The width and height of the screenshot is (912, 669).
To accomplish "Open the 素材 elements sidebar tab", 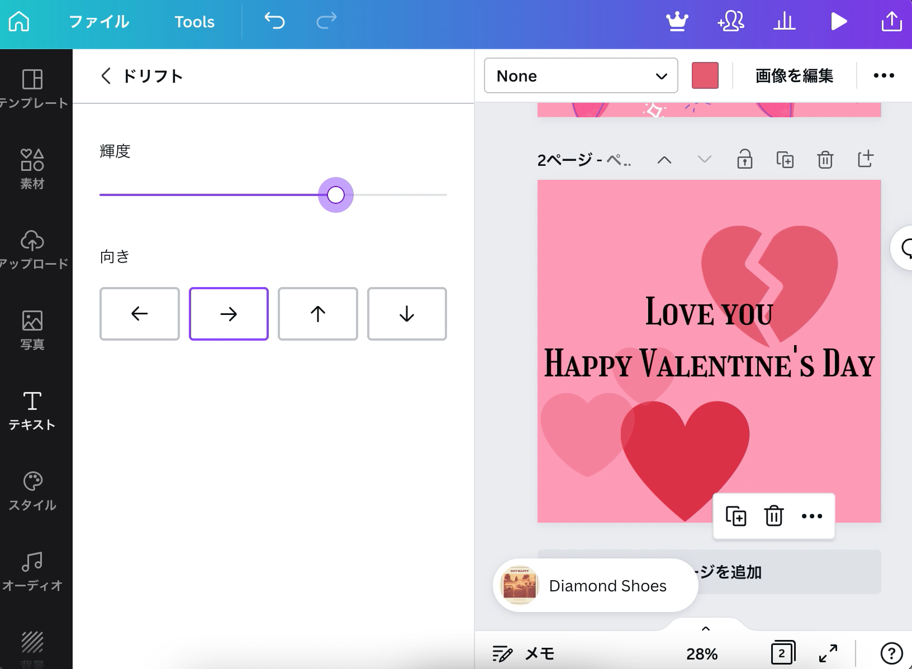I will [x=32, y=169].
